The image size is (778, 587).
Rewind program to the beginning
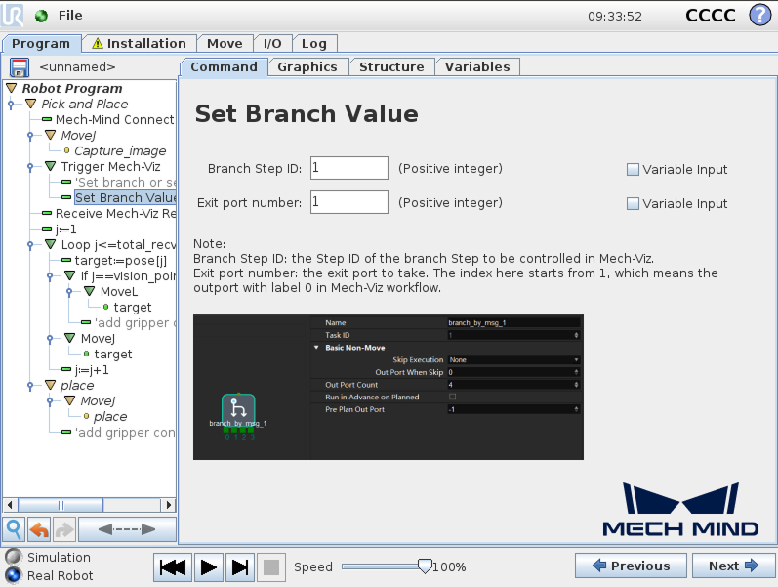pos(173,567)
